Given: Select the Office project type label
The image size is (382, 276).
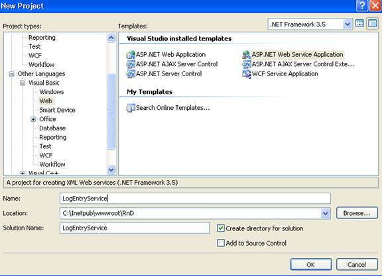Looking at the screenshot, I should click(48, 119).
